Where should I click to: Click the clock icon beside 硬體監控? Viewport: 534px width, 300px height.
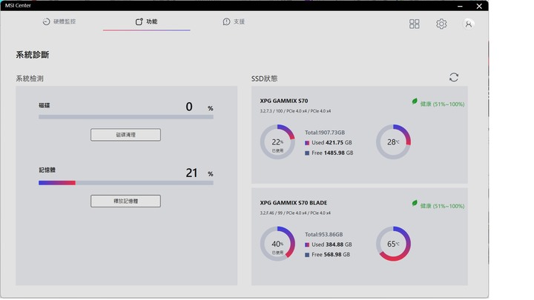46,21
